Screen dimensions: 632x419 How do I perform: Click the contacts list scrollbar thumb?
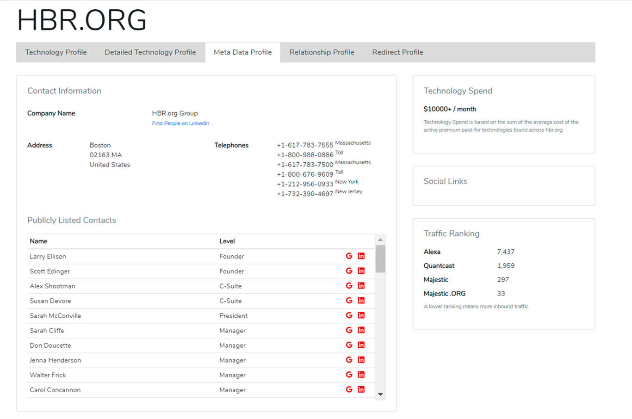coord(380,259)
